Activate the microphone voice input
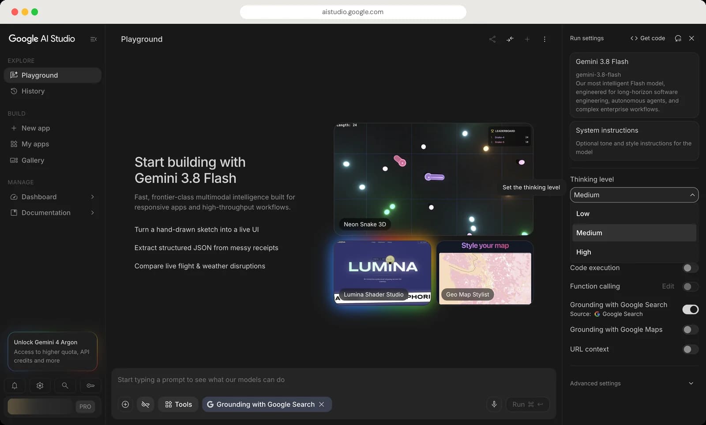Screen dimensions: 706x425 click(494, 404)
